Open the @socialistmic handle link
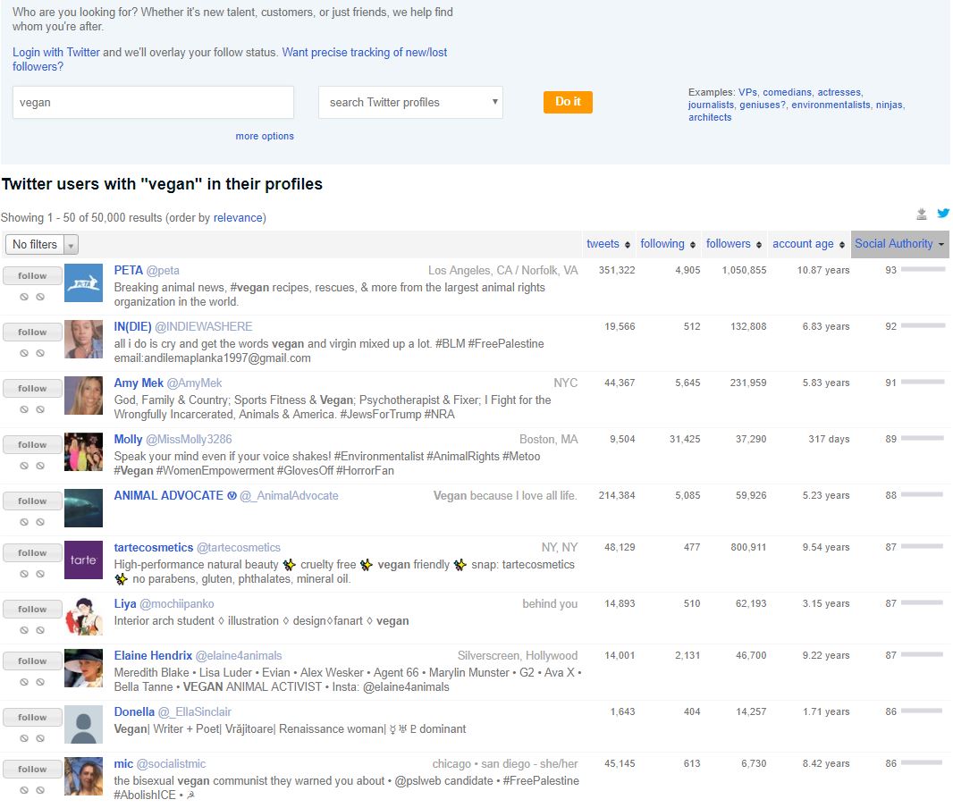 point(171,764)
